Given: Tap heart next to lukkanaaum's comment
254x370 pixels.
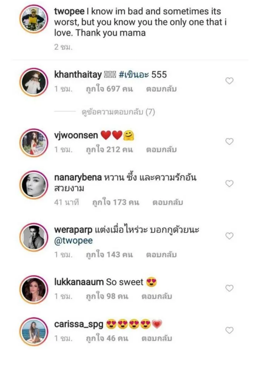Looking at the screenshot, I should tap(229, 288).
